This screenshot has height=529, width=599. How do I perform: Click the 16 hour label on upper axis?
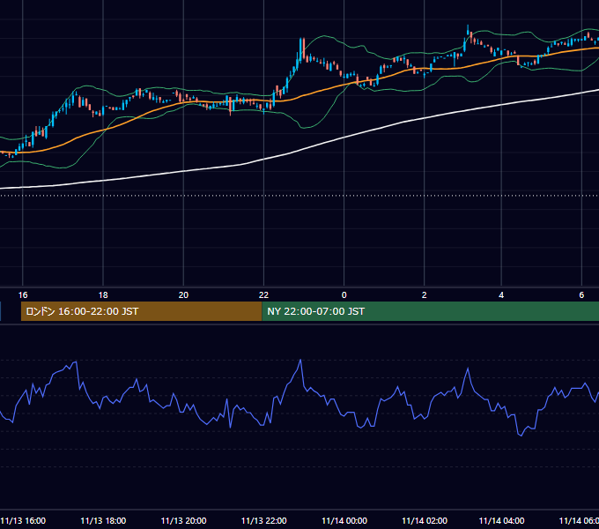click(23, 295)
